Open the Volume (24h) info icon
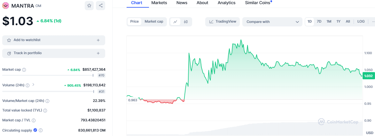Screen dimensions: 375x136 27,85
